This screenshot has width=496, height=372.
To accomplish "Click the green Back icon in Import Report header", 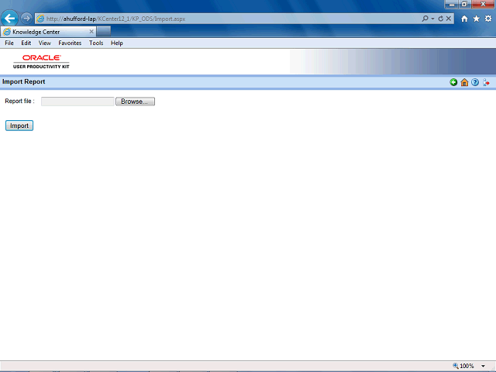I will (x=453, y=82).
